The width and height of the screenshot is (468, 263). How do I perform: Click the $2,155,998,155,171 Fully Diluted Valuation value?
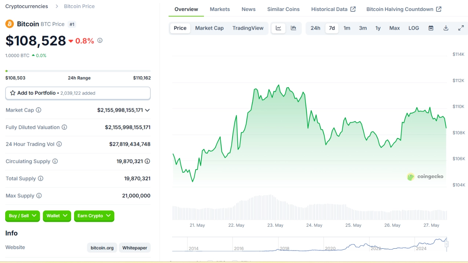click(x=128, y=127)
